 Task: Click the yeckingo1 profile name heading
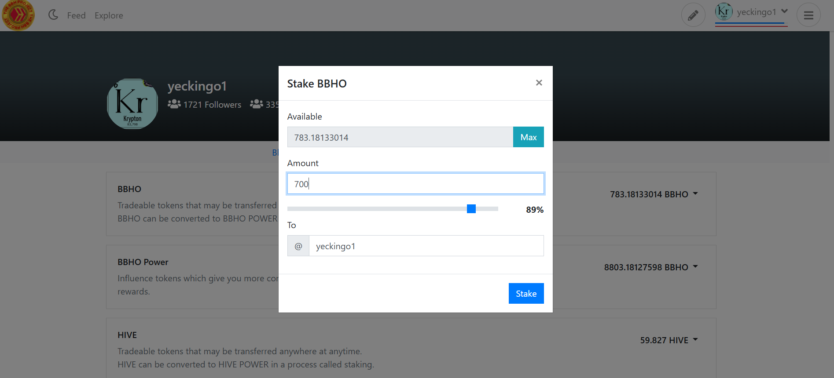197,86
